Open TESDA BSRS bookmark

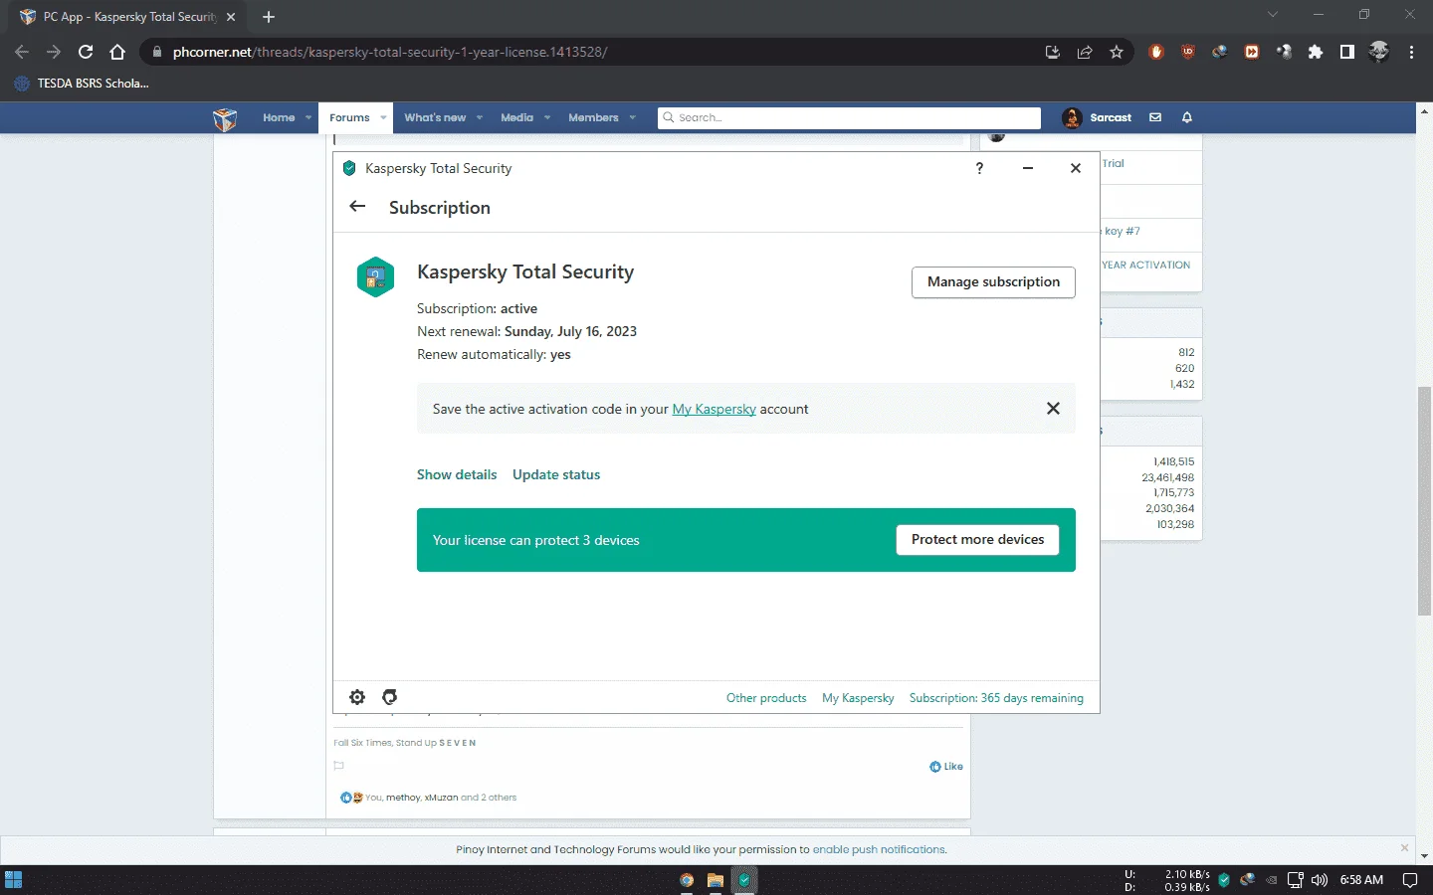[82, 84]
